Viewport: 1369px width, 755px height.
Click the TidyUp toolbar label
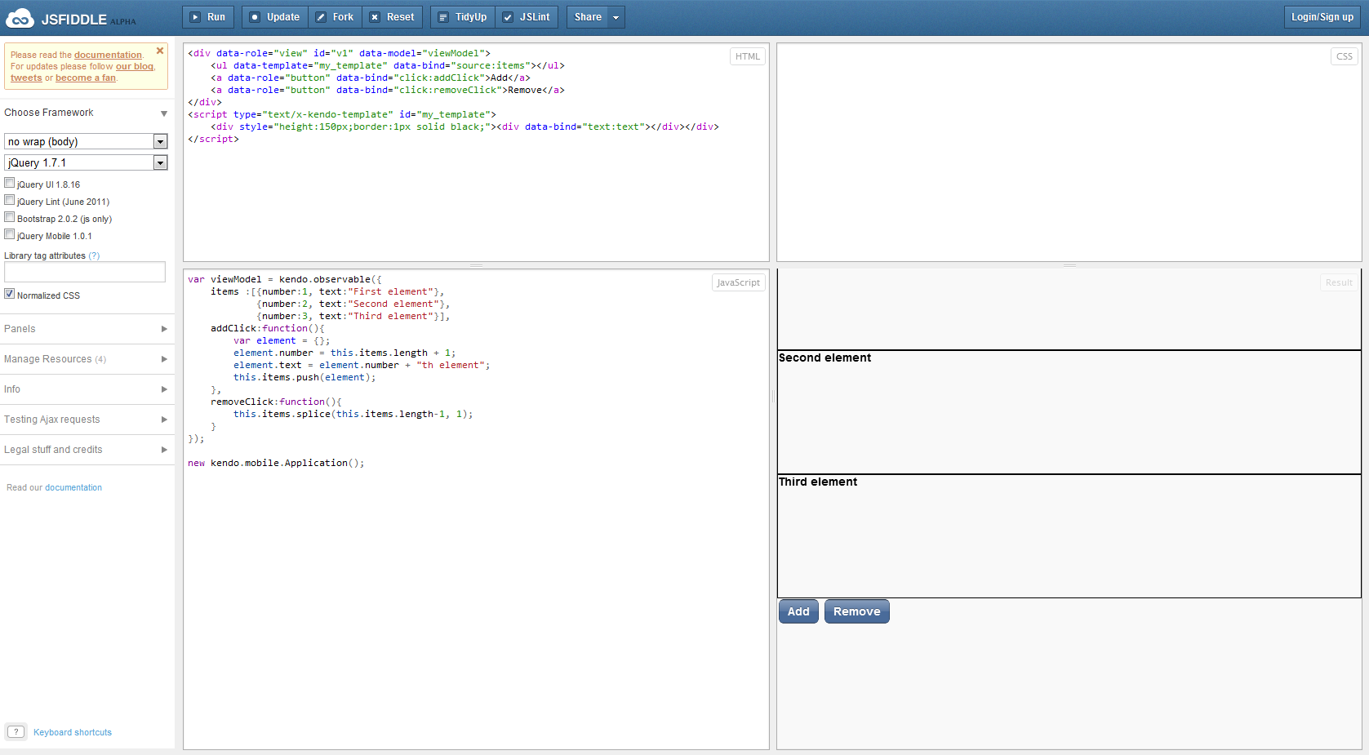[471, 17]
